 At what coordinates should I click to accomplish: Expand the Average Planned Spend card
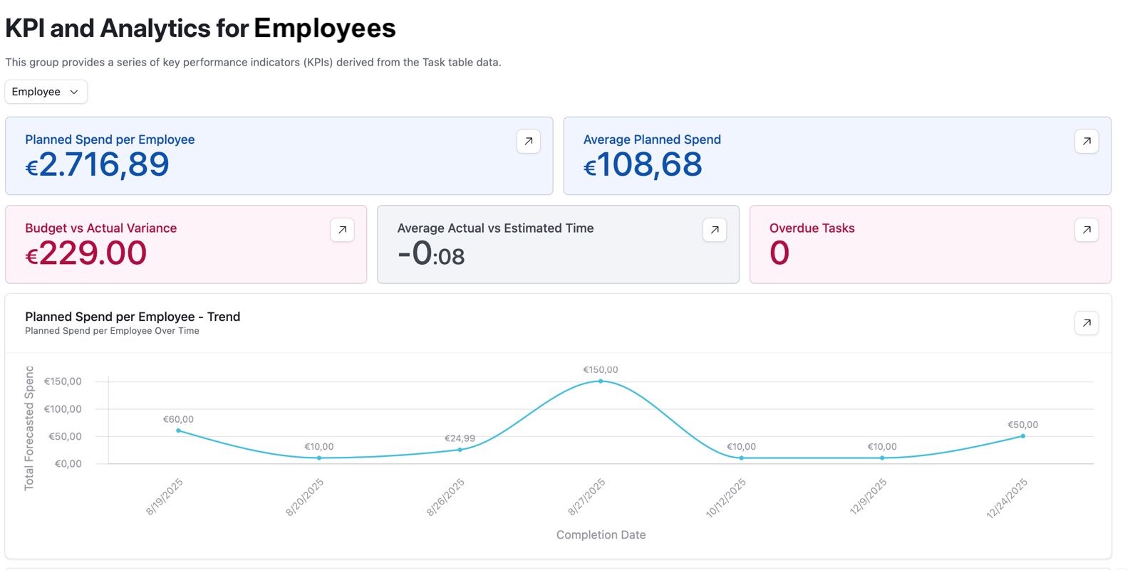coord(1086,141)
